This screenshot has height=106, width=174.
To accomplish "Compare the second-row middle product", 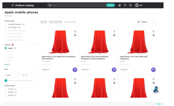I will point(114,83).
